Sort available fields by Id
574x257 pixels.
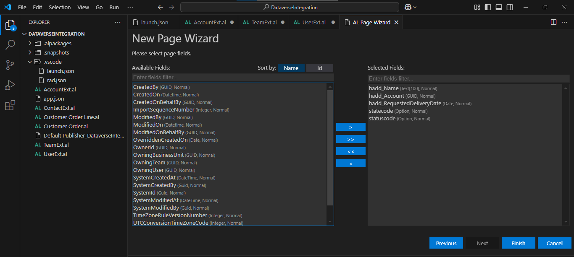click(319, 68)
